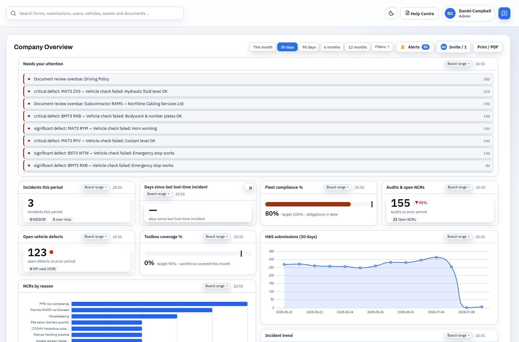519x342 pixels.
Task: Click the red dot beside 123 defects
Action: [51, 252]
